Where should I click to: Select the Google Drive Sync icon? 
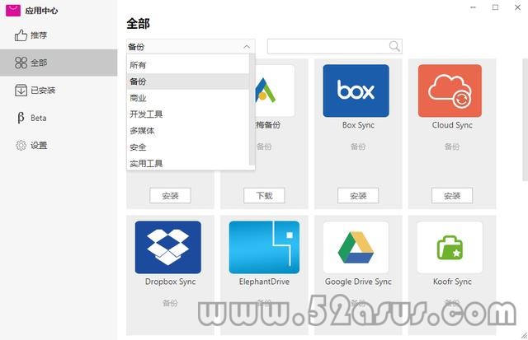[x=356, y=247]
